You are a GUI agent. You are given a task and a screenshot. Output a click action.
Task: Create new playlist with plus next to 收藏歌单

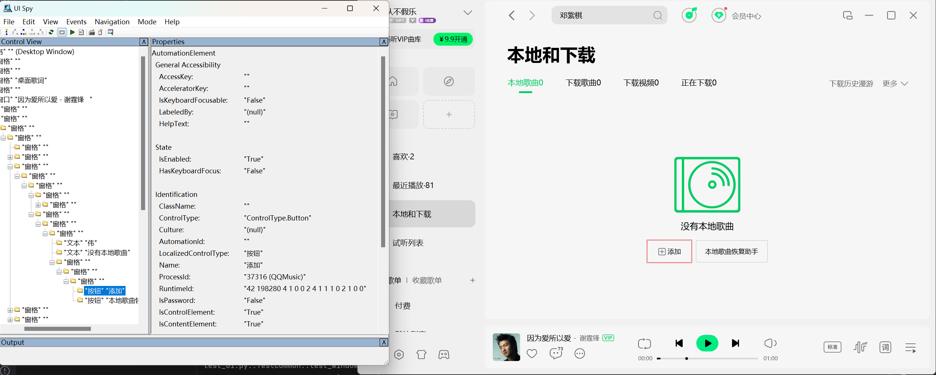pyautogui.click(x=472, y=280)
